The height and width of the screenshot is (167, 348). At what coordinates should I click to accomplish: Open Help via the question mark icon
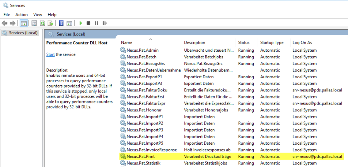point(61,24)
